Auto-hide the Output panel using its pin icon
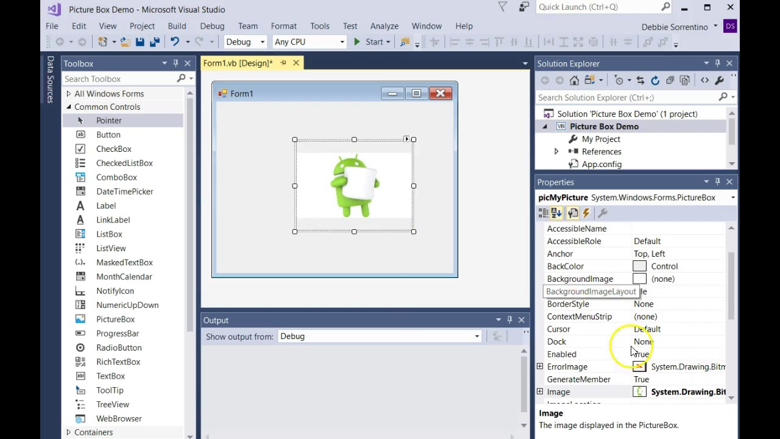This screenshot has height=439, width=780. coord(509,319)
